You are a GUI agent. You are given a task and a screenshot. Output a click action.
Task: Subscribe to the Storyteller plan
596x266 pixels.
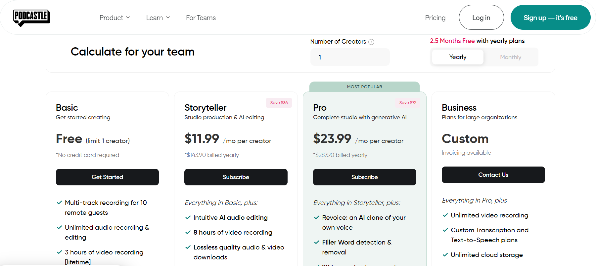(x=236, y=177)
